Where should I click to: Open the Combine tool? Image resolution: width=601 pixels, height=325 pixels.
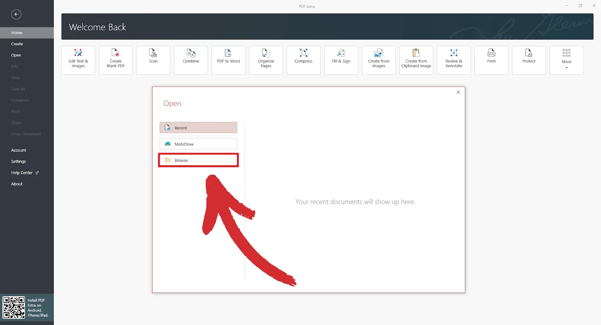191,60
